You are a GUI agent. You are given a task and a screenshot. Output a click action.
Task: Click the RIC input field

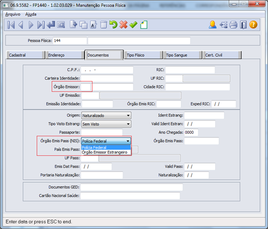tap(190, 70)
